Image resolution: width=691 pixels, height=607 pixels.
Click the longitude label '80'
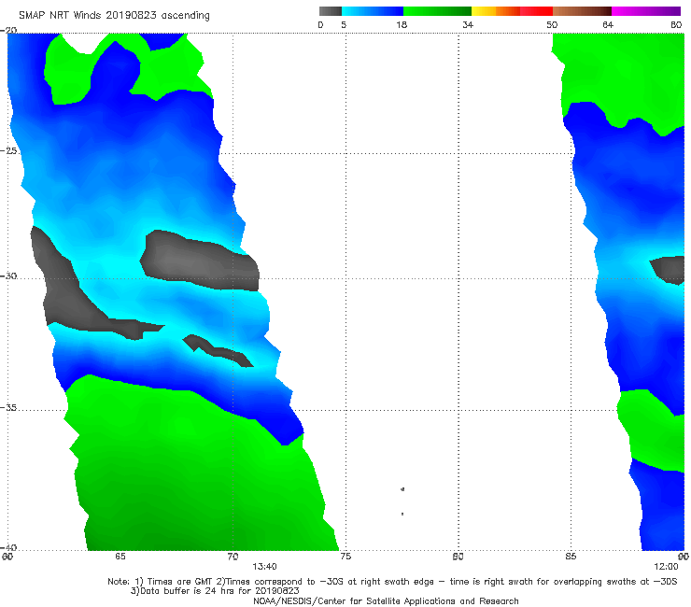[458, 557]
